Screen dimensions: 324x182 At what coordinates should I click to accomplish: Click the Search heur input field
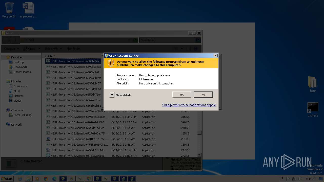(168, 40)
